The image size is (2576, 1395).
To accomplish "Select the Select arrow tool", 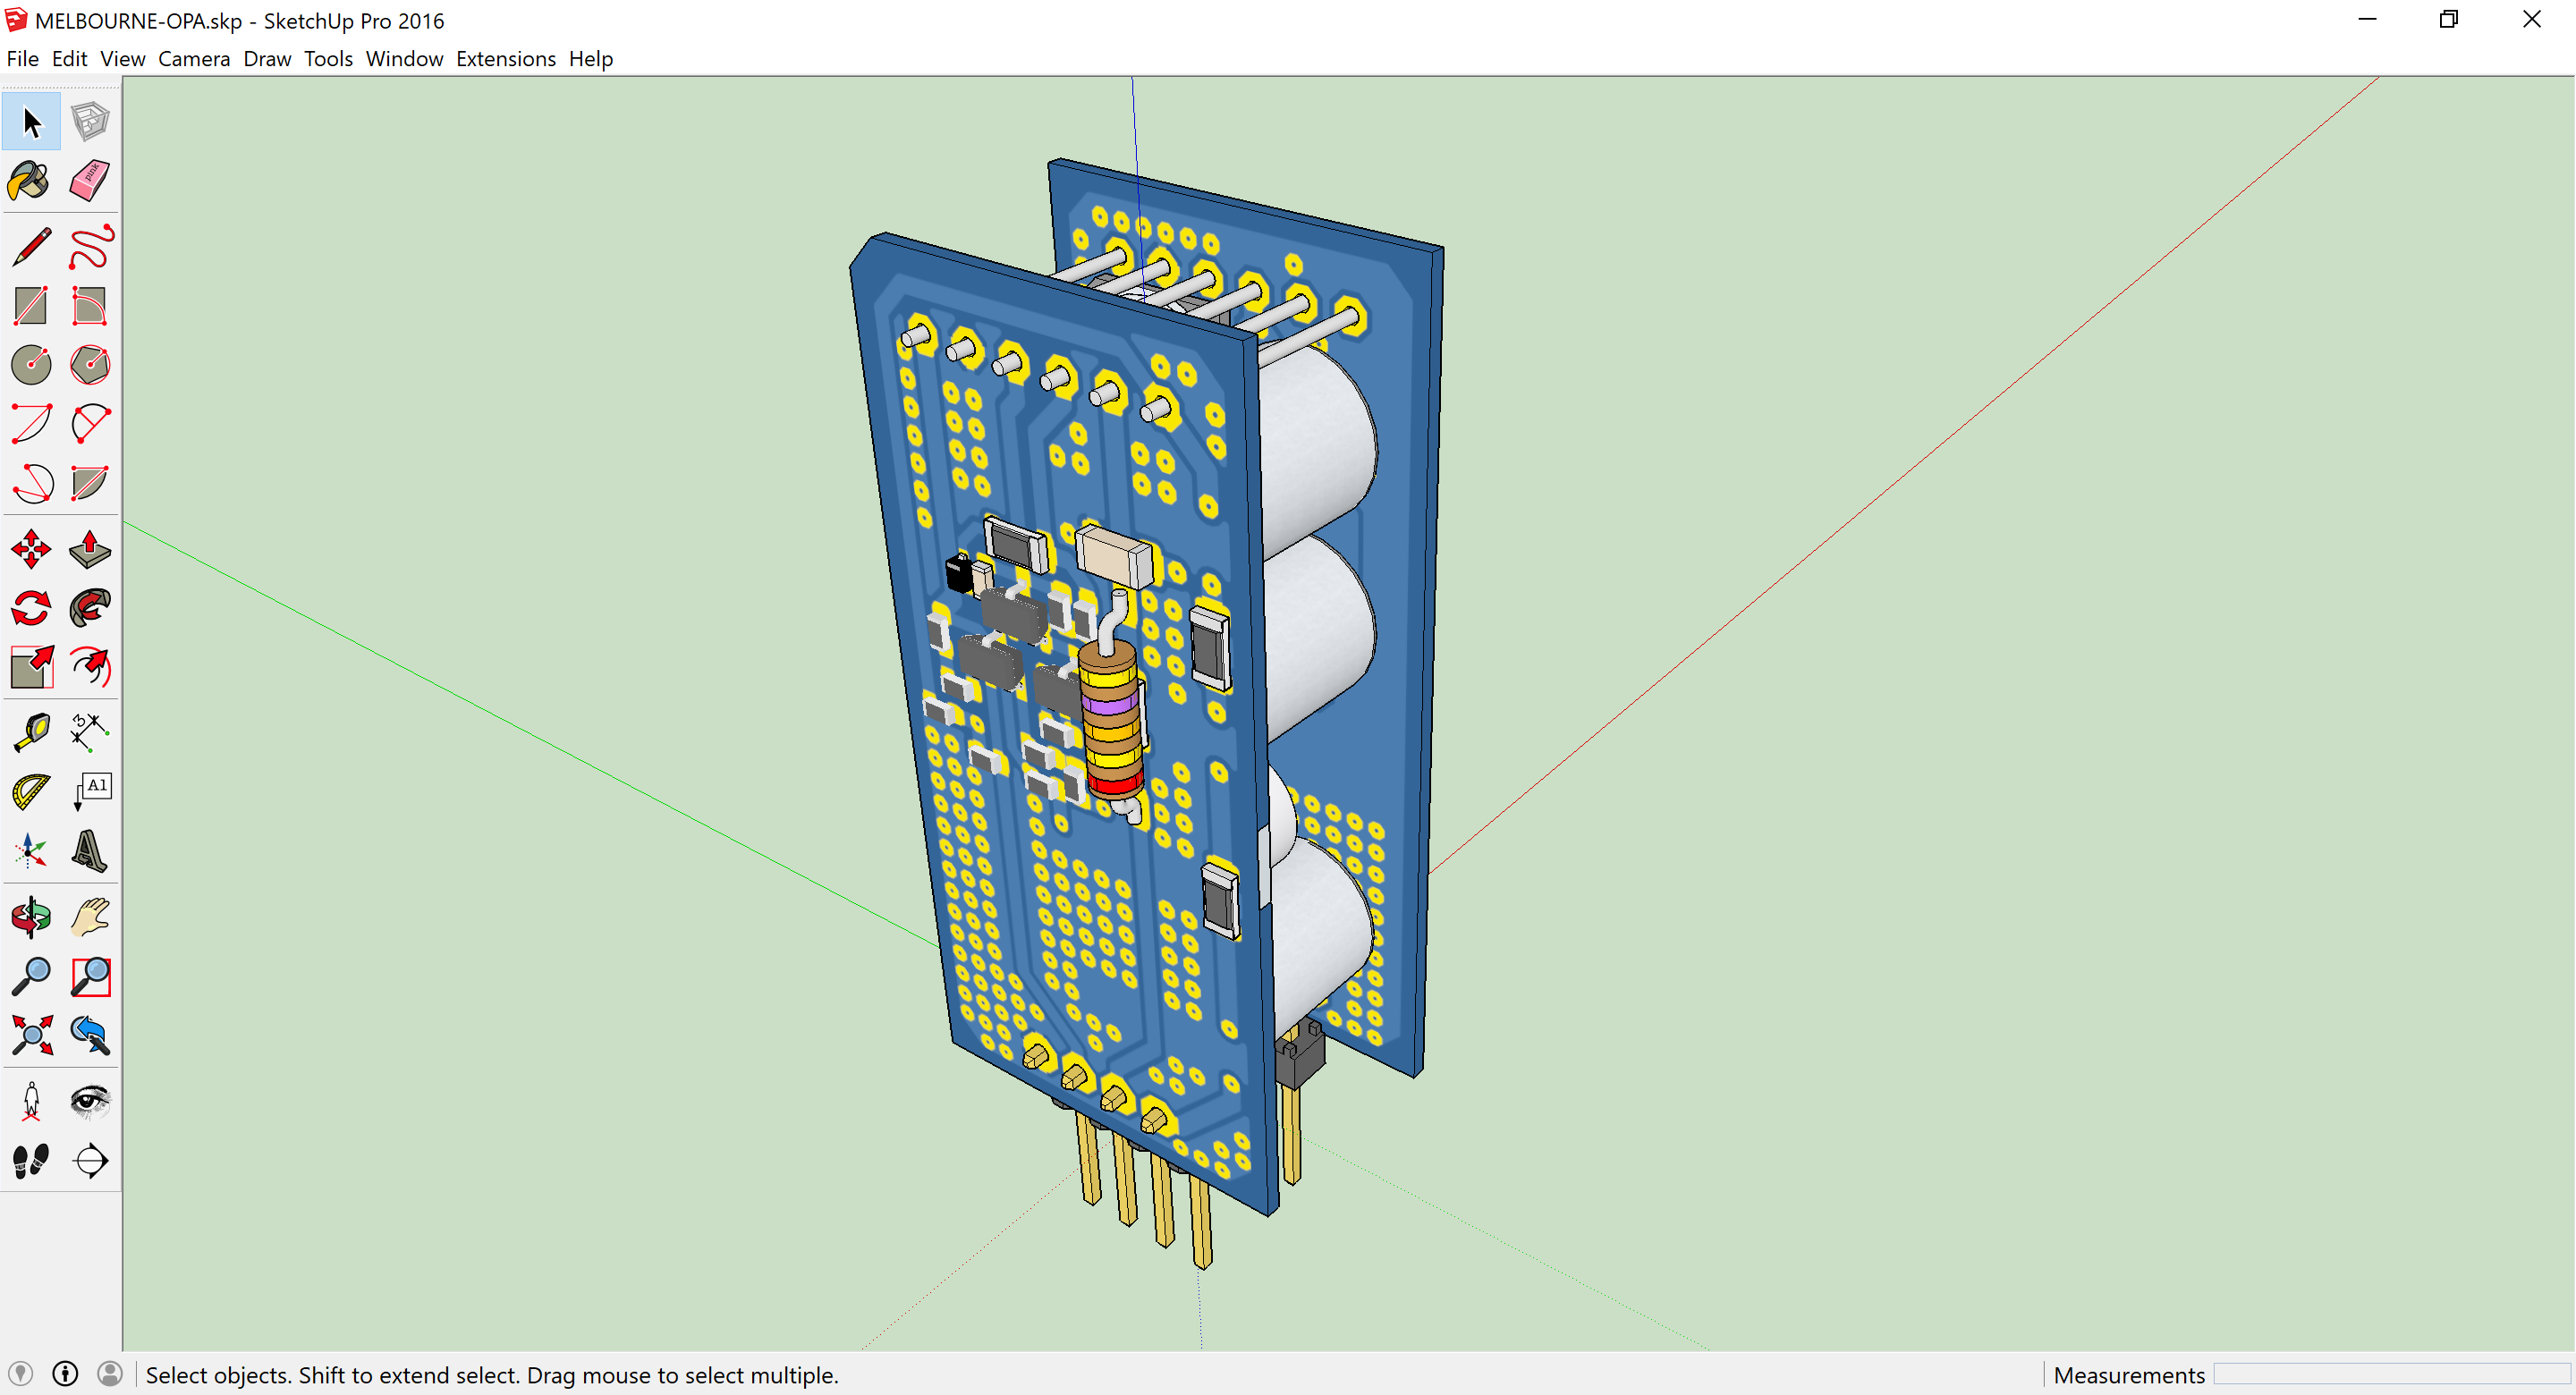I will coord(31,122).
